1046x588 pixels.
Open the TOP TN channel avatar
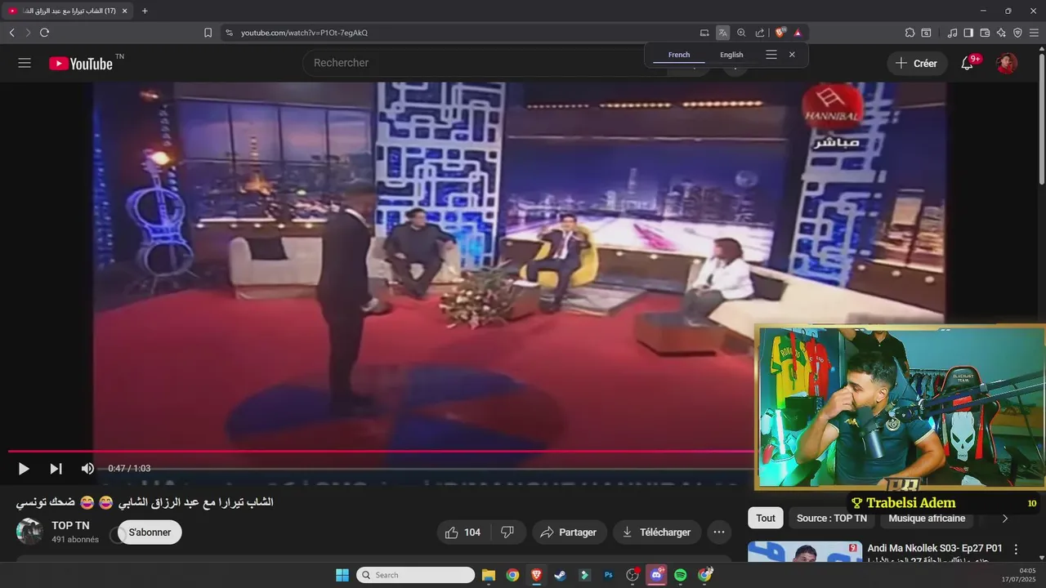29,532
